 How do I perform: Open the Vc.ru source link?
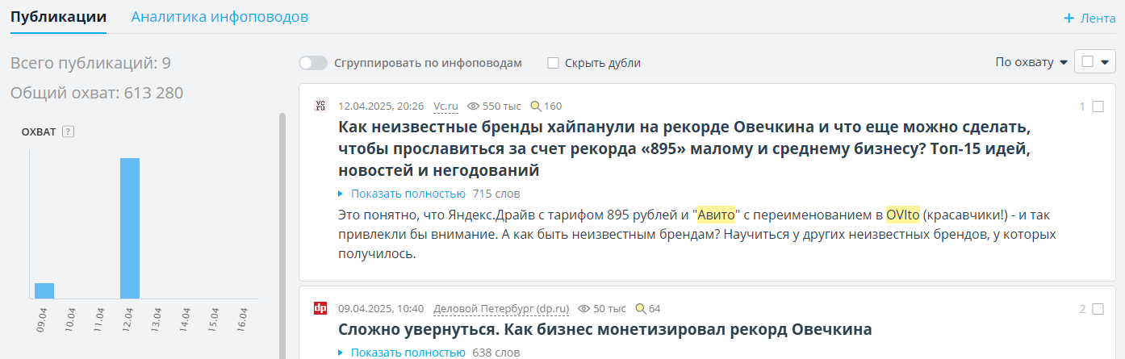[445, 106]
